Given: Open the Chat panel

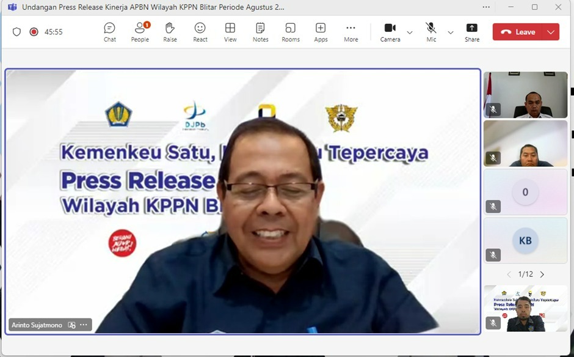Looking at the screenshot, I should coord(109,32).
